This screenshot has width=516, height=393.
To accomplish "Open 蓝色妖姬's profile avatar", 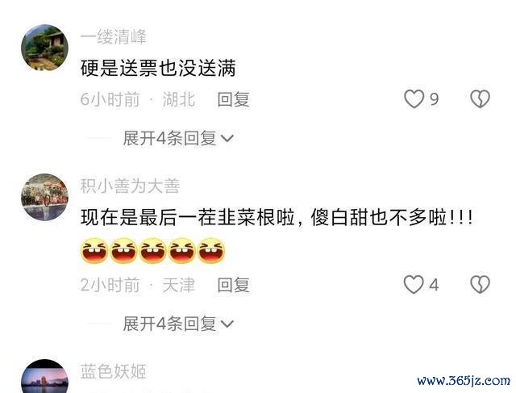I will coord(45,376).
